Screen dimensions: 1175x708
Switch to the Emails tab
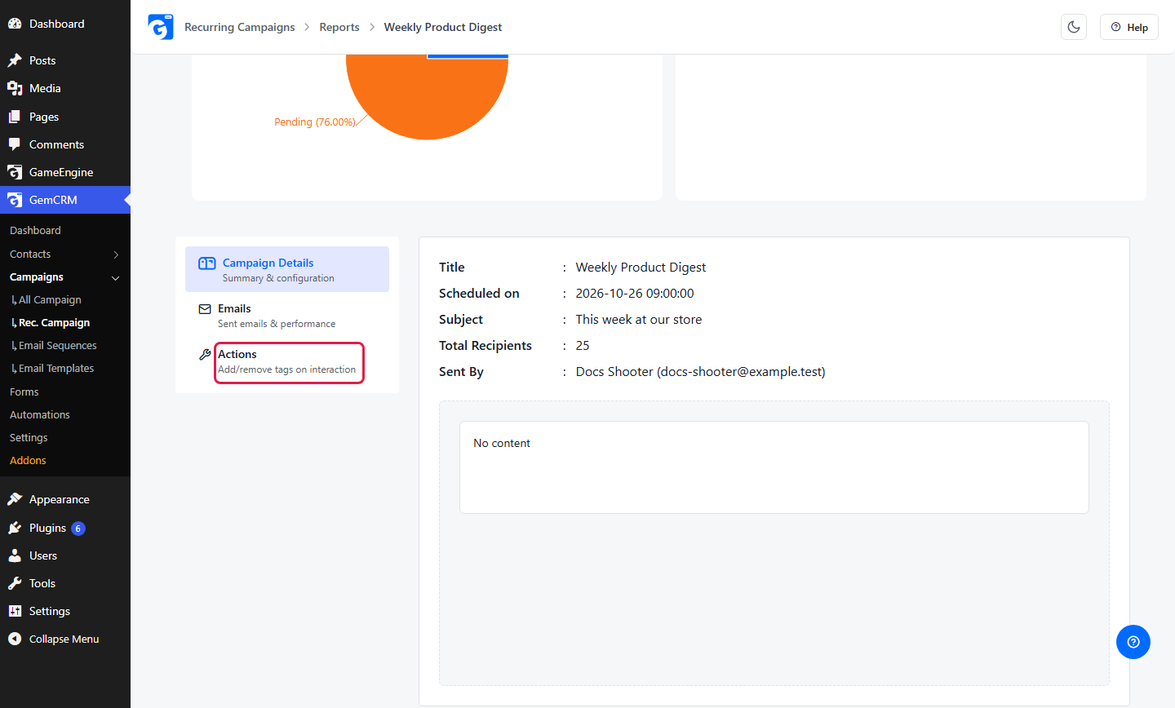click(x=287, y=316)
